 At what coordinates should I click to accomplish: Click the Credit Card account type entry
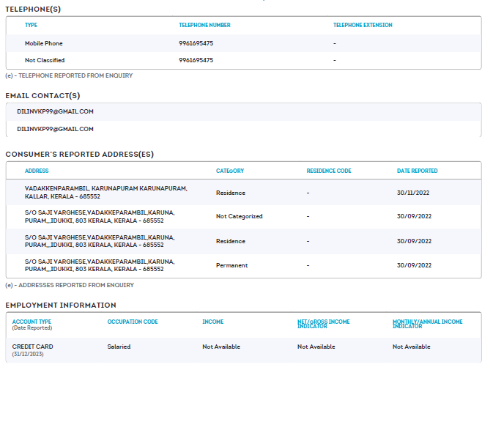pos(33,347)
